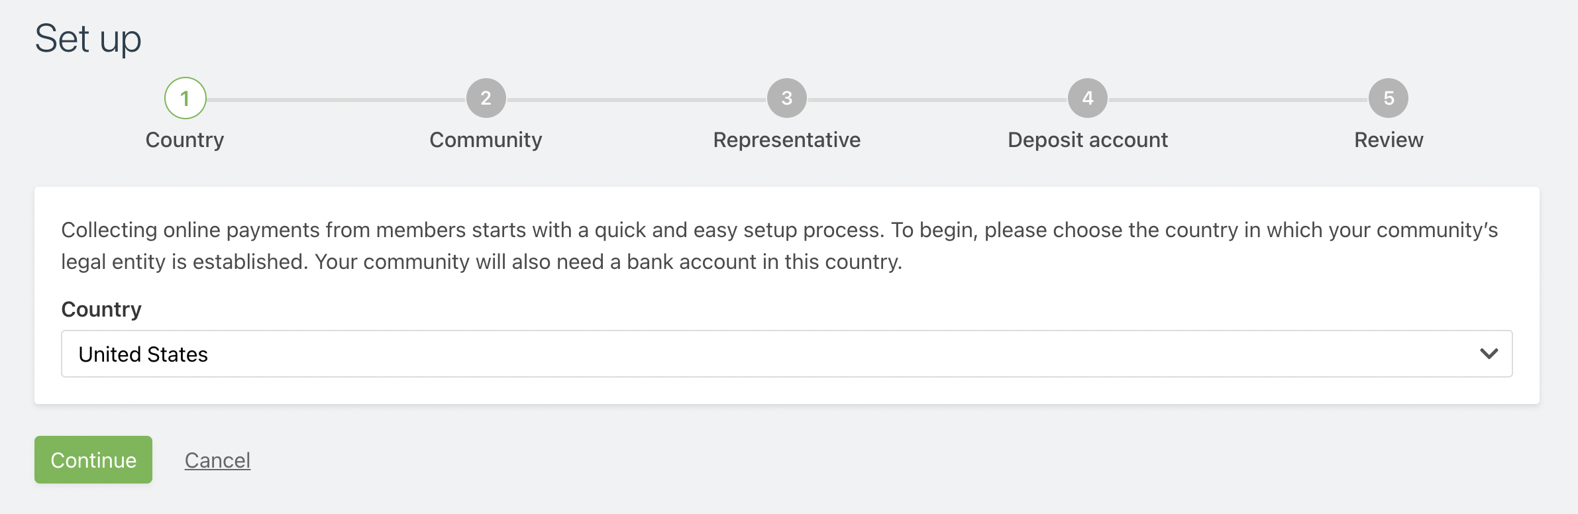Click the step 1 circle icon
This screenshot has height=514, width=1578.
(x=185, y=98)
